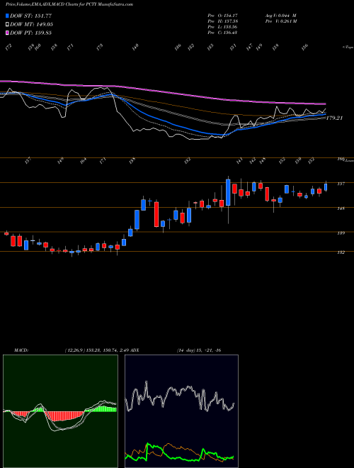Click the large red candlestick dropping from 150

point(156,214)
